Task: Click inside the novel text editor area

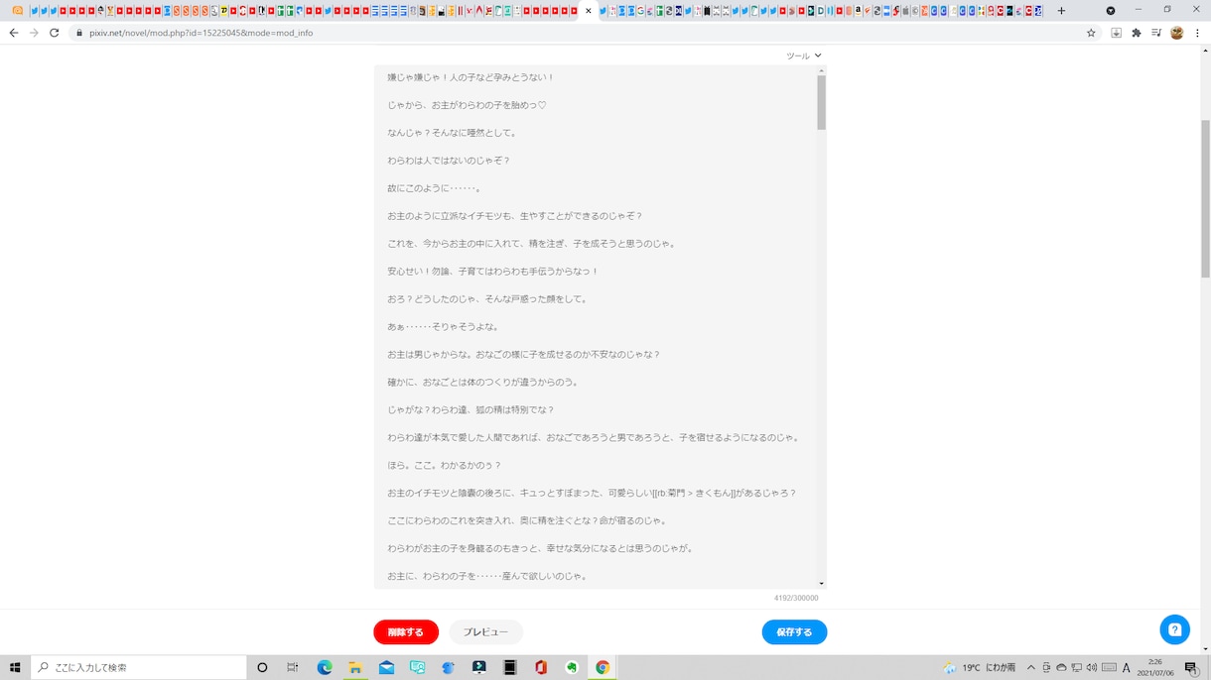Action: tap(596, 327)
